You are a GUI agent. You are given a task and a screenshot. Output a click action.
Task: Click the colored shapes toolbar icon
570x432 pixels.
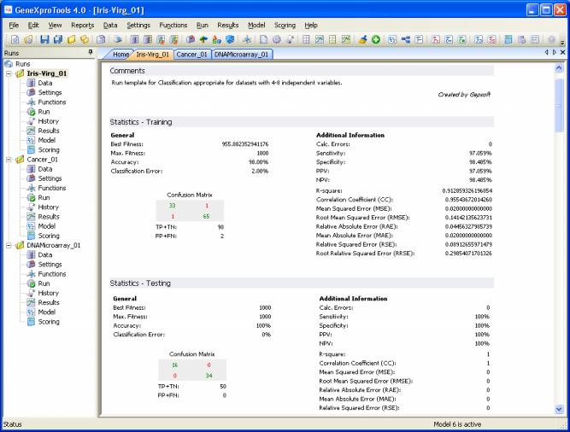tap(217, 39)
